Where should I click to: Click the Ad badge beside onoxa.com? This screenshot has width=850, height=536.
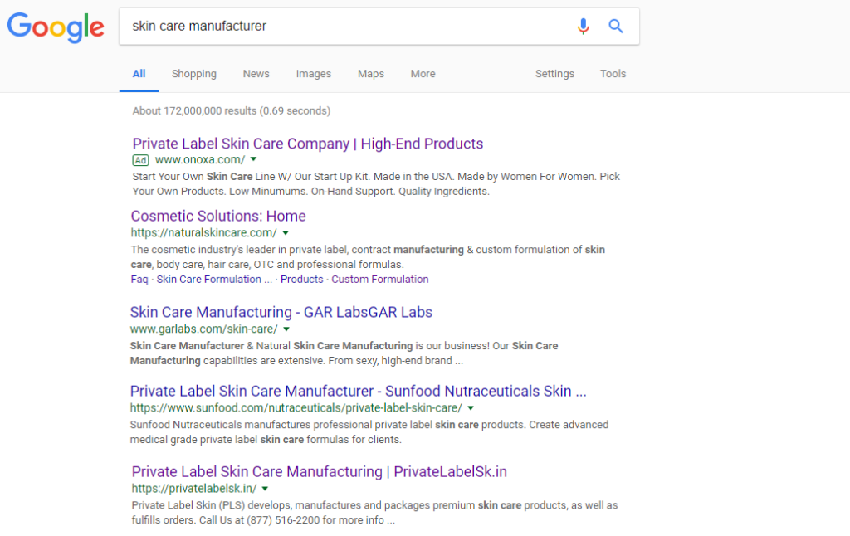coord(140,159)
